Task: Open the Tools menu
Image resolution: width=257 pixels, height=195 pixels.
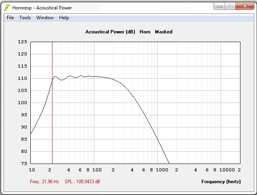Action: pos(25,18)
